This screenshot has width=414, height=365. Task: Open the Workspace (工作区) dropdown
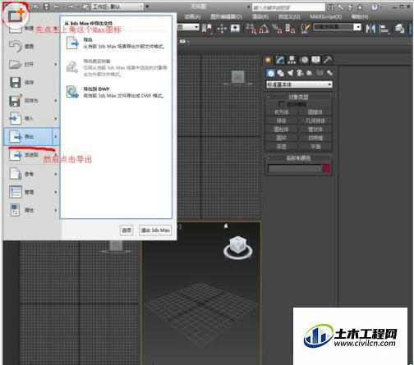pos(117,7)
